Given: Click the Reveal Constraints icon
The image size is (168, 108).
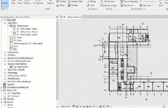Looking at the screenshot, I should [107, 107].
